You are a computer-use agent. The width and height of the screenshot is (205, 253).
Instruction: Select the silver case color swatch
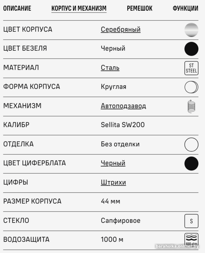point(191,30)
